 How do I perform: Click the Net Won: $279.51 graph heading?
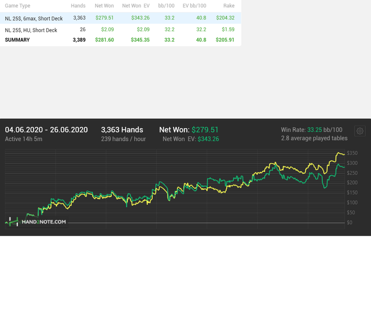click(x=189, y=130)
